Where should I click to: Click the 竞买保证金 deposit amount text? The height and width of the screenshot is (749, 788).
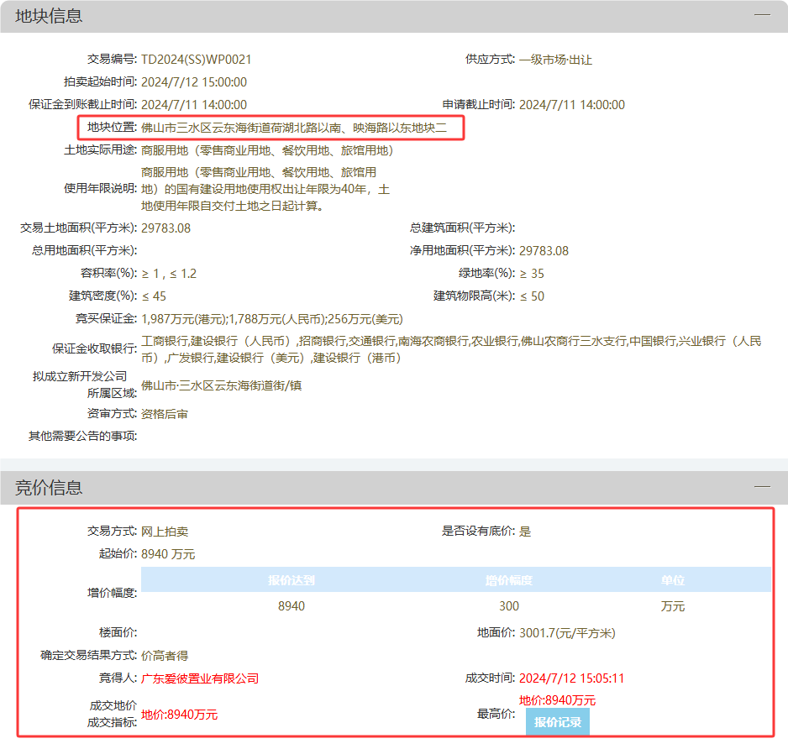(x=272, y=319)
